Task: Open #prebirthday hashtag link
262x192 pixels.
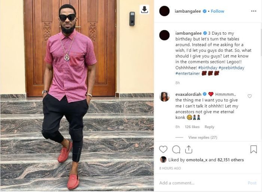Action: coord(231,68)
